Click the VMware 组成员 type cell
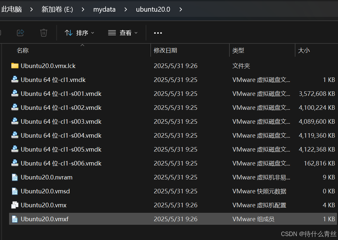 pos(253,219)
